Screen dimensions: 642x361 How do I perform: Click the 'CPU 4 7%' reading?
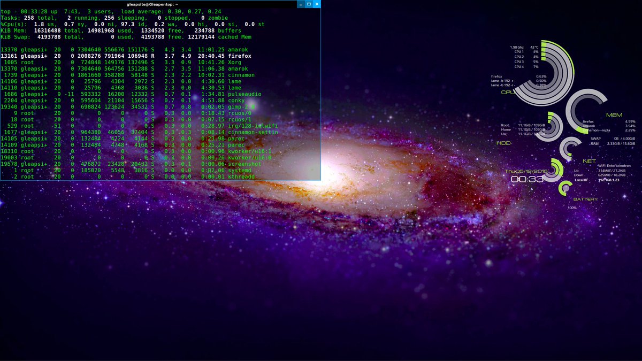click(526, 67)
